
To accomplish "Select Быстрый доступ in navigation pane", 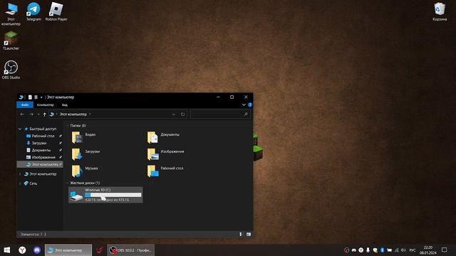I will [43, 129].
